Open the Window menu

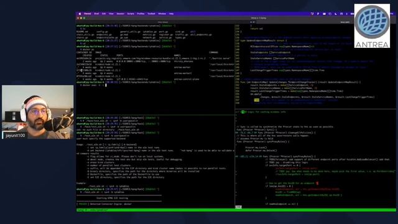coord(162,14)
